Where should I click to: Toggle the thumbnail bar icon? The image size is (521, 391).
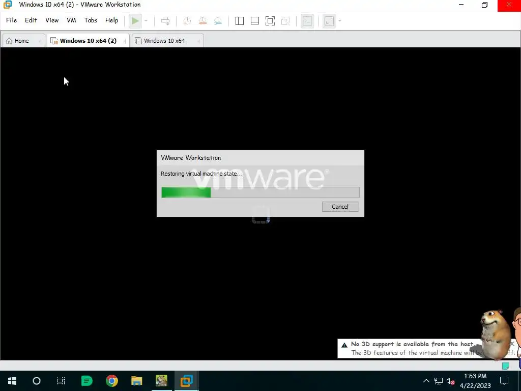[x=255, y=21]
